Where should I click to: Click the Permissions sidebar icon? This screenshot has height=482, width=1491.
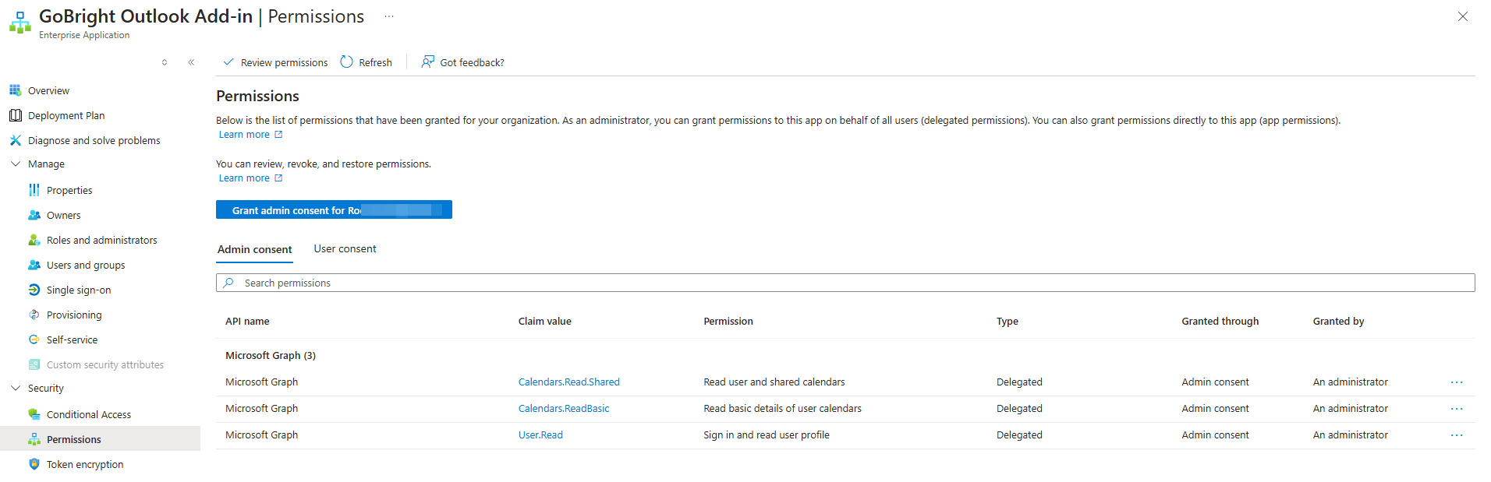click(34, 439)
